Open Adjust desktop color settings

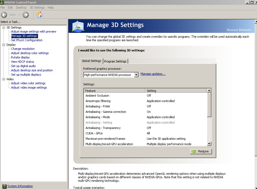click(x=30, y=53)
